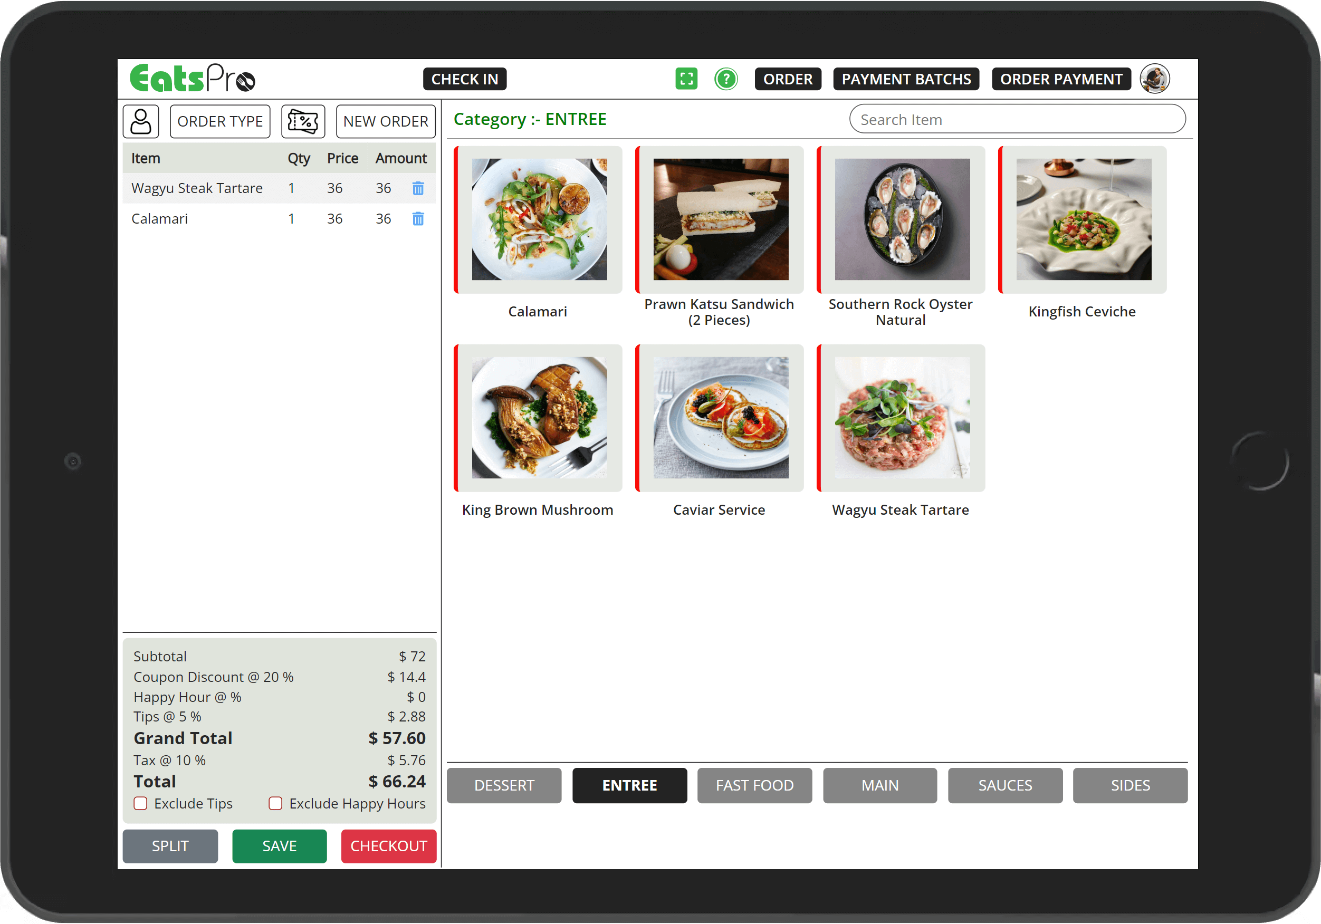This screenshot has height=924, width=1321.
Task: Add Calamari from the menu grid
Action: pos(539,220)
